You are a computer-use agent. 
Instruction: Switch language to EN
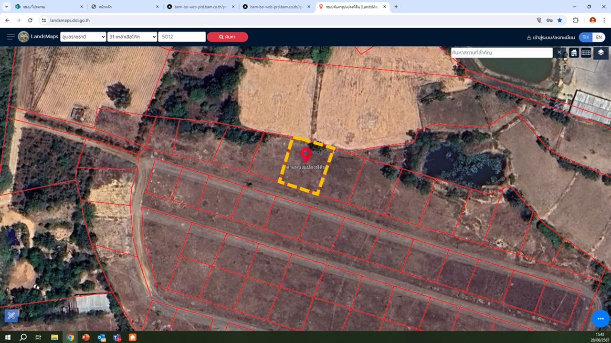[x=599, y=37]
